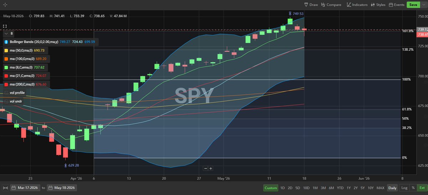Select the 3M time range
The height and width of the screenshot is (195, 428).
[323, 188]
